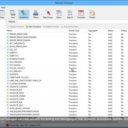Viewport: 128px width, 128px height.
Task: Click the Procedure type cell of SET_TABLESPACE
Action: pos(73,44)
